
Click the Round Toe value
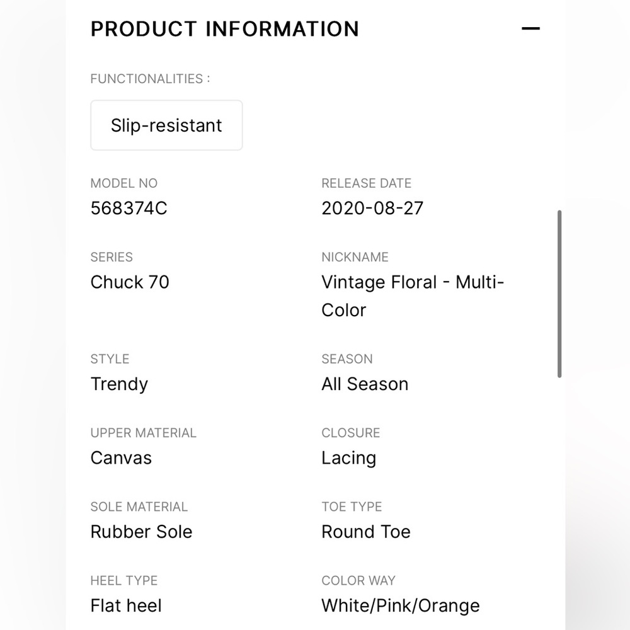coord(366,532)
